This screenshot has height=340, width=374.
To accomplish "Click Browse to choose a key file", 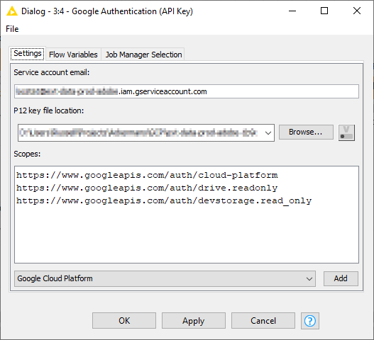I will click(x=306, y=132).
